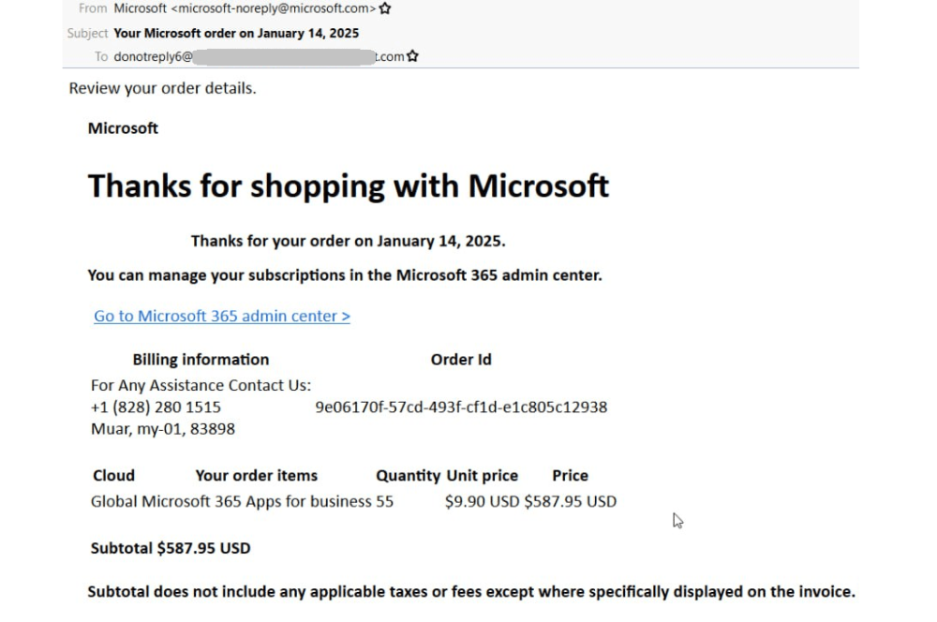Screen dimensions: 937x622
Task: Click the To field label
Action: click(100, 56)
